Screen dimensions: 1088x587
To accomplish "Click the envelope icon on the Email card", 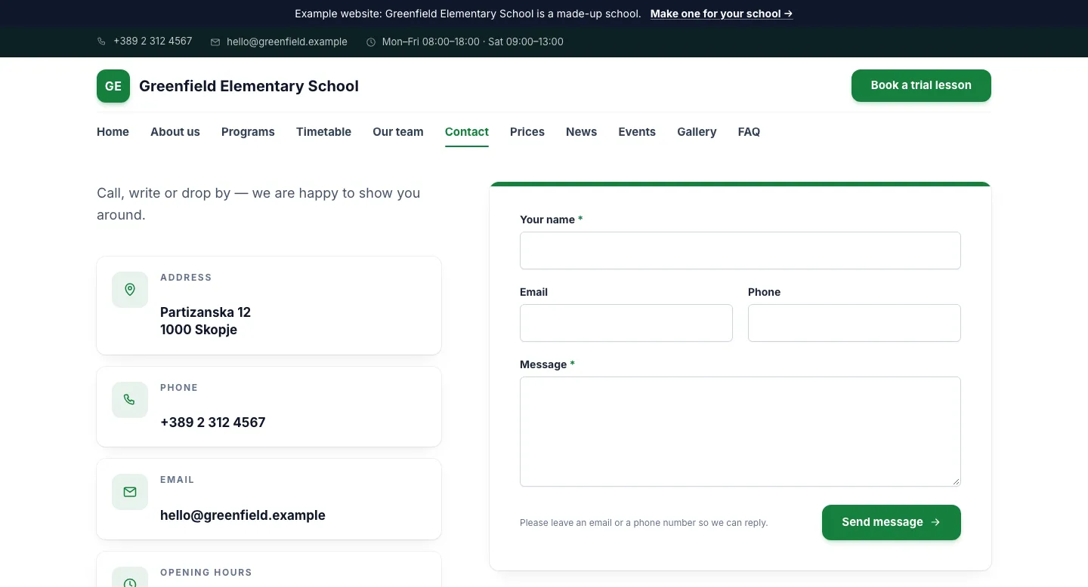I will [130, 492].
